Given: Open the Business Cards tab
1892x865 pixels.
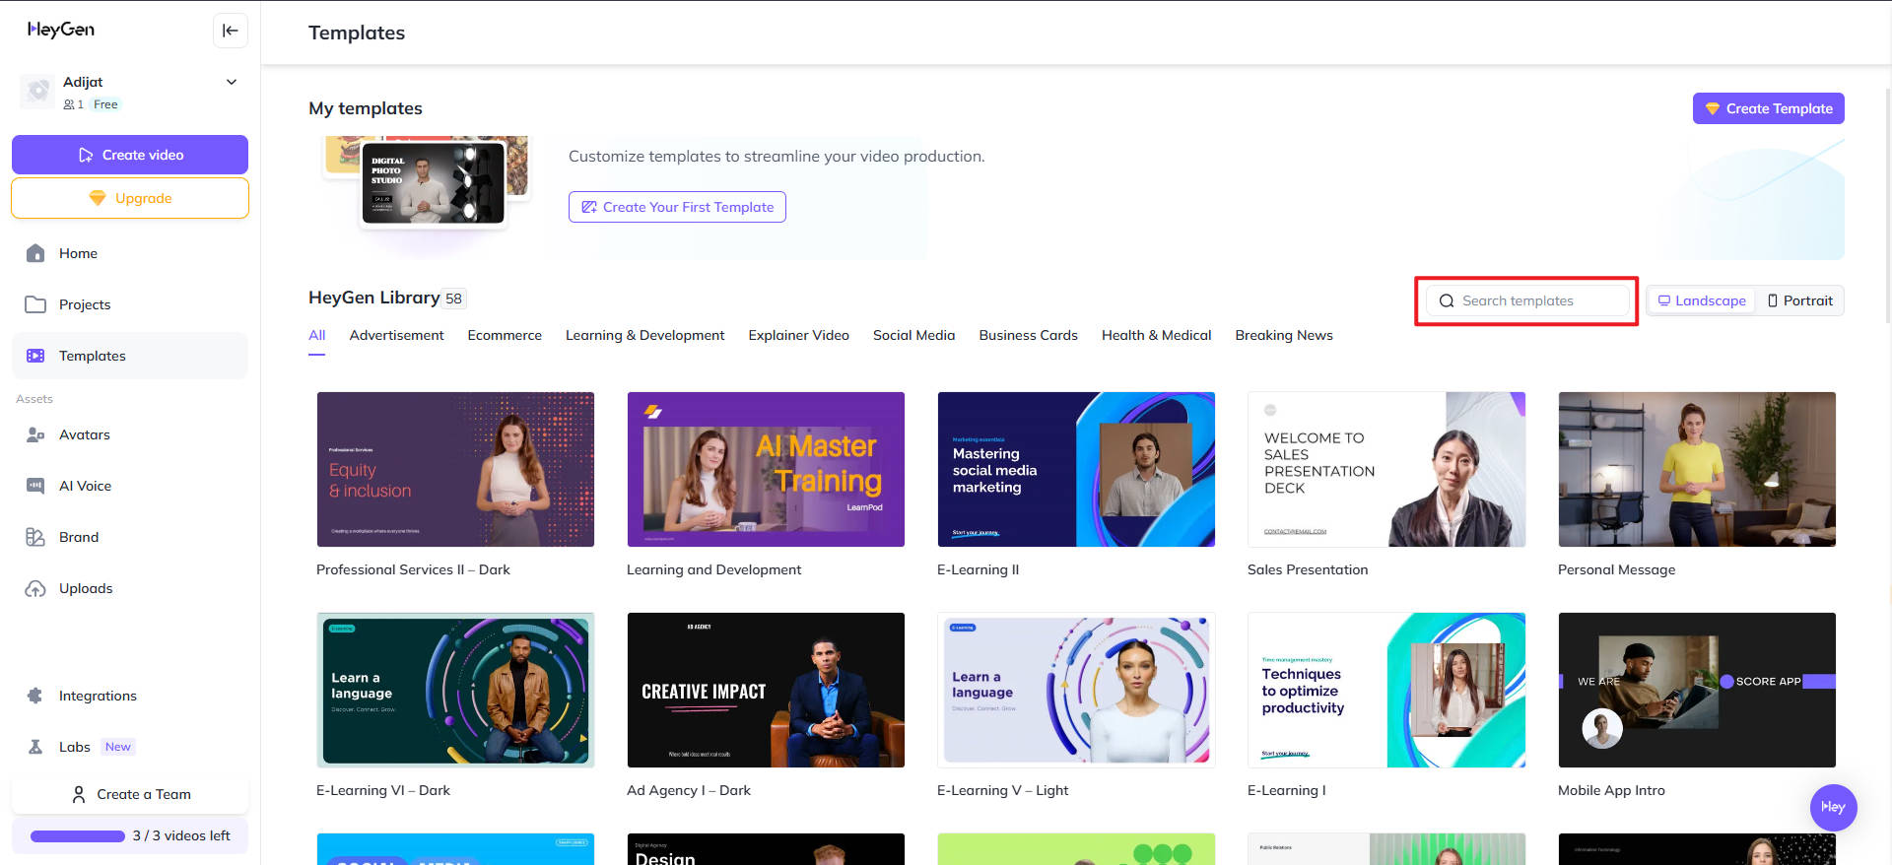Looking at the screenshot, I should [1028, 335].
